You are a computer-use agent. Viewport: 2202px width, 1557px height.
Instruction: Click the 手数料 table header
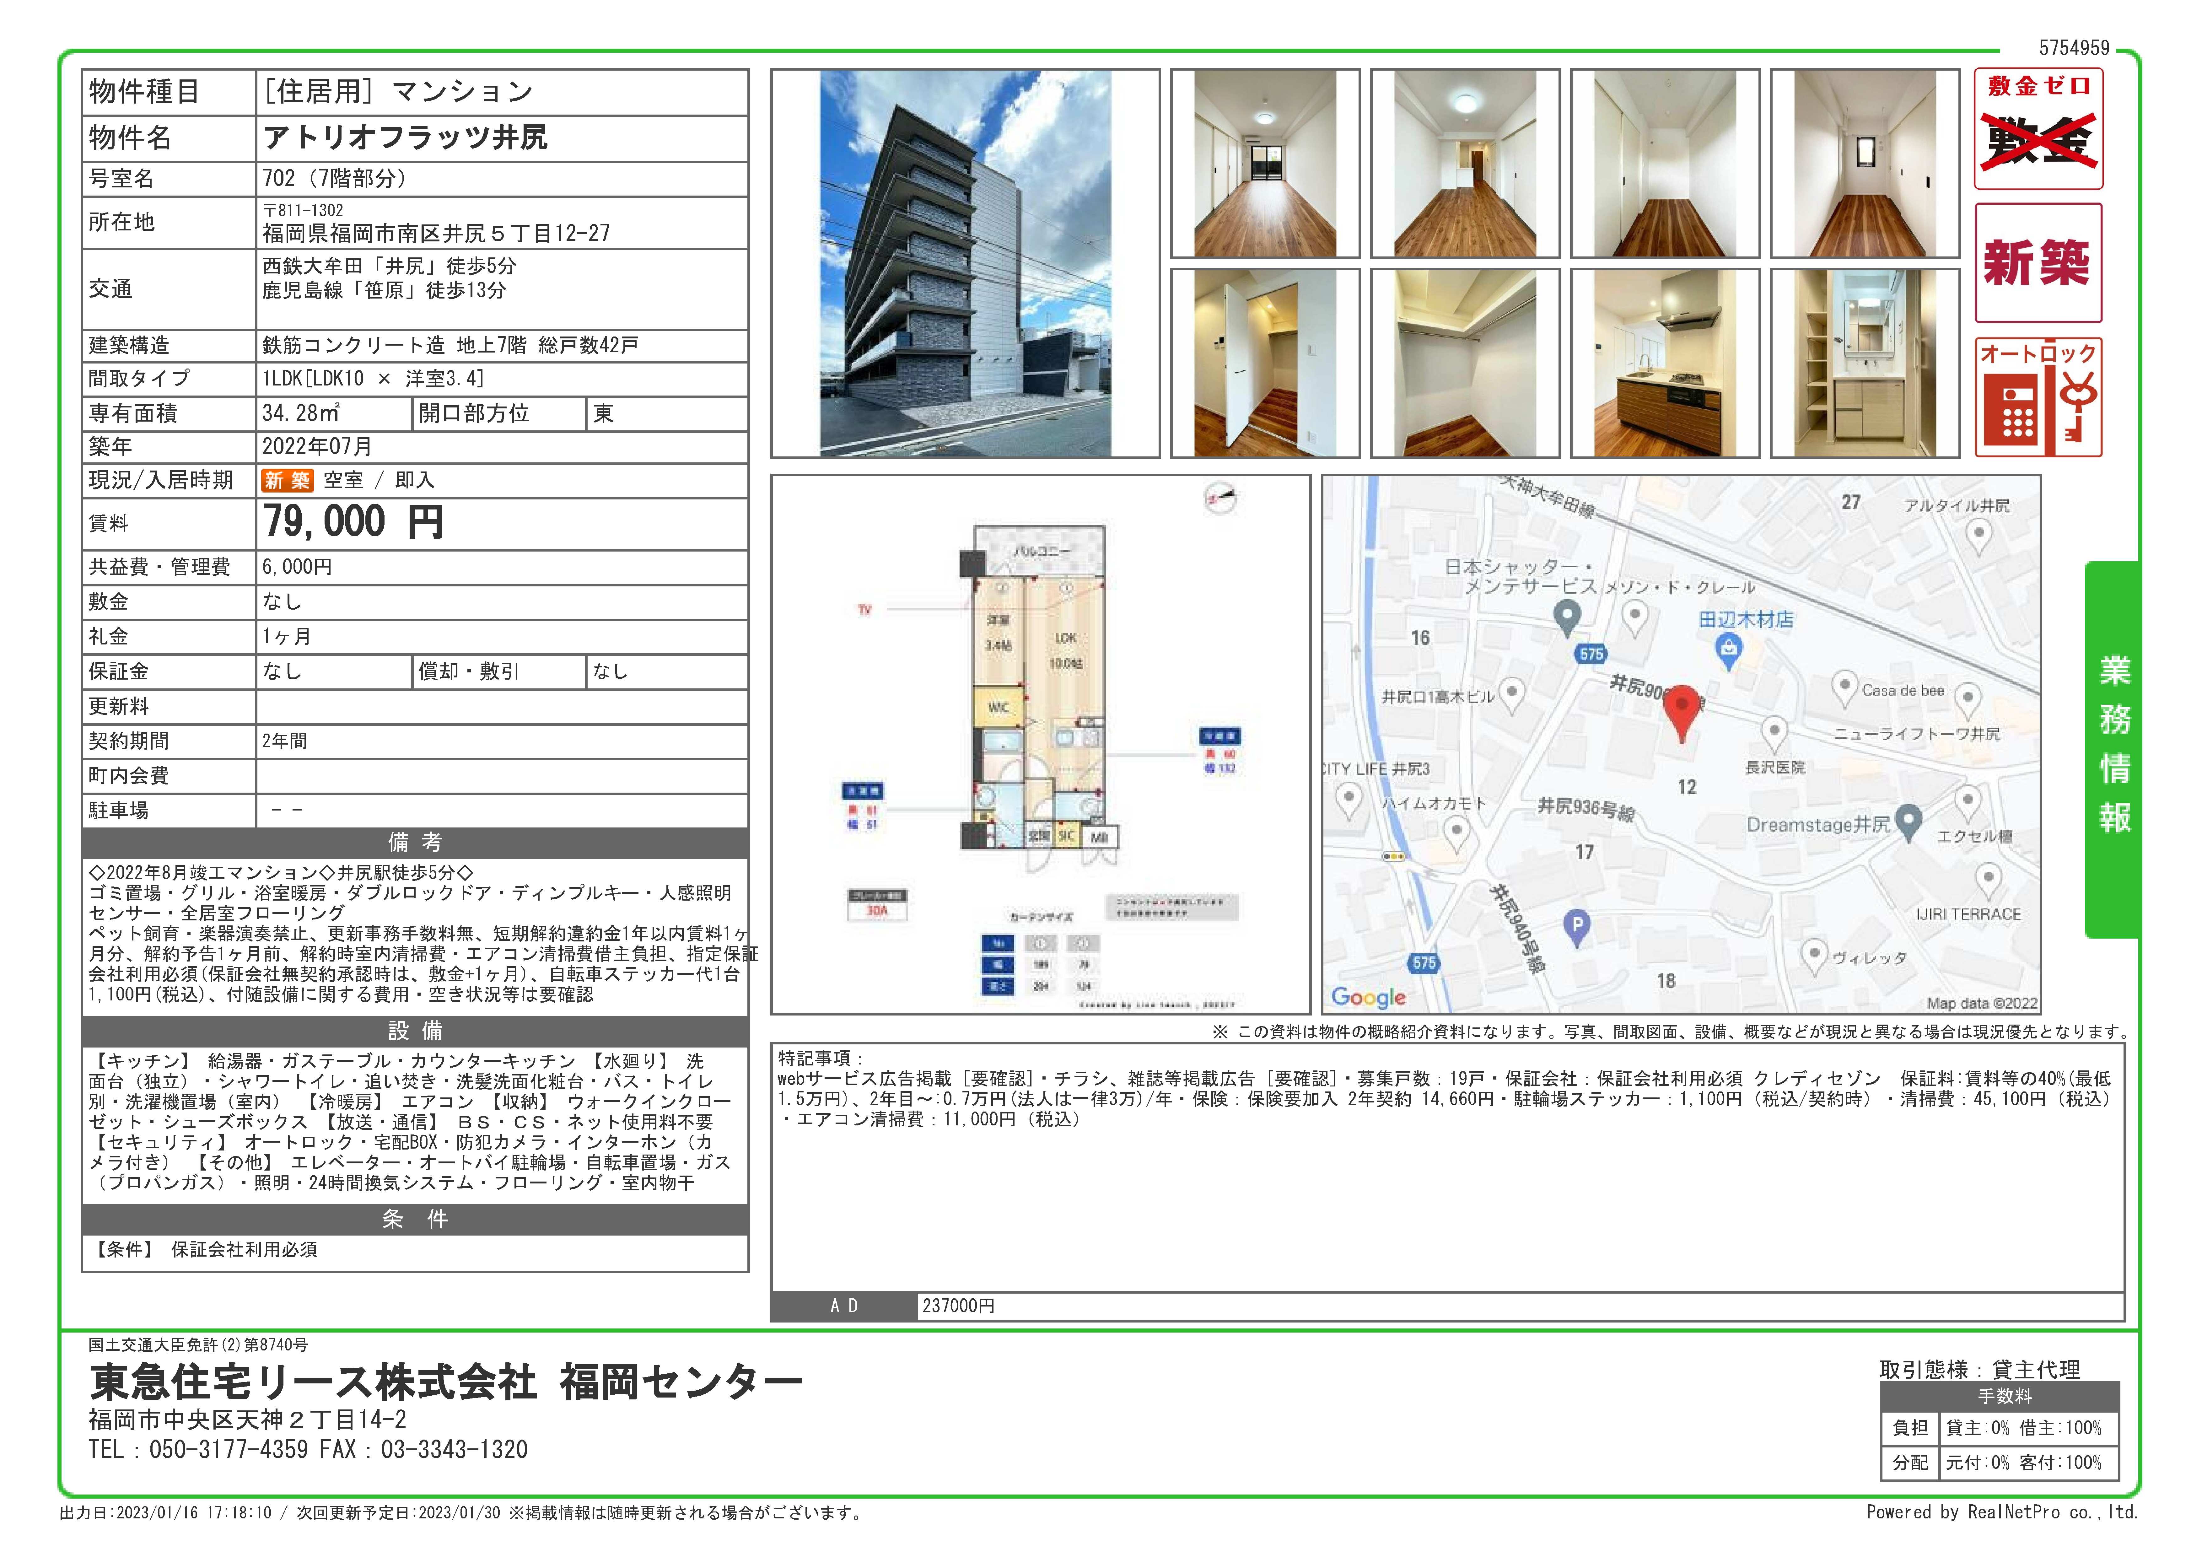click(x=2000, y=1397)
